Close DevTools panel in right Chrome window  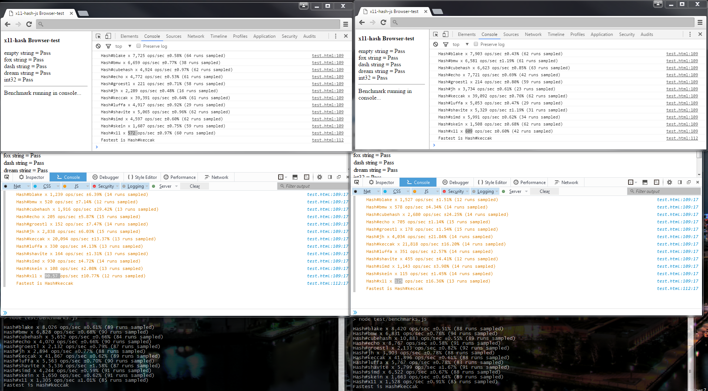coord(700,34)
